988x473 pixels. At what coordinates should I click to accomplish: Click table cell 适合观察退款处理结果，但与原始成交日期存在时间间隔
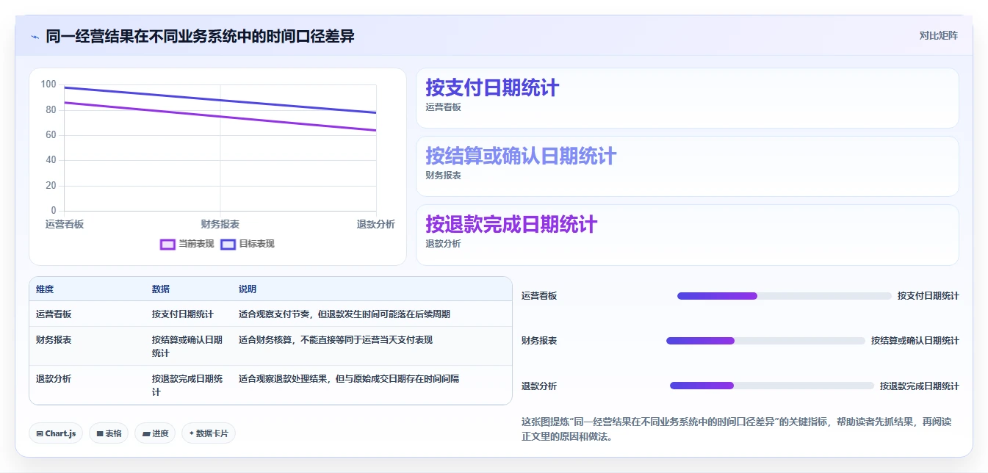372,386
